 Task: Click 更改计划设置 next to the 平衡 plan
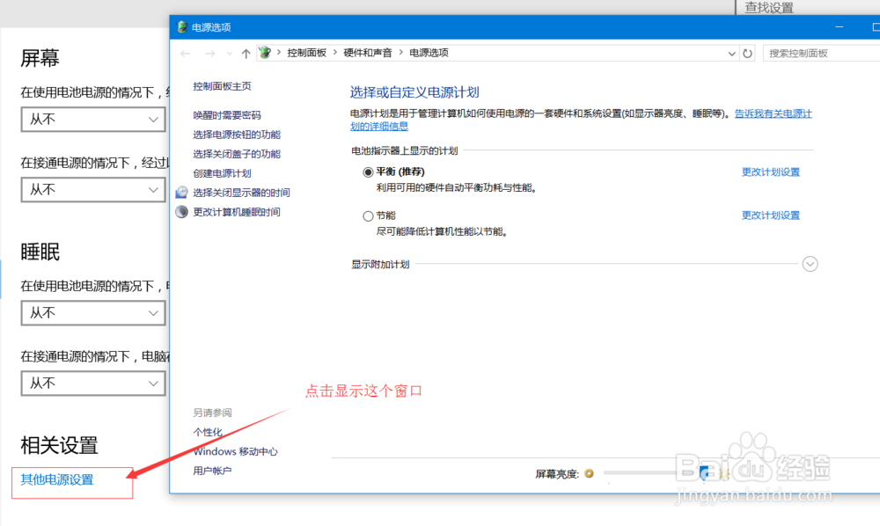coord(770,172)
